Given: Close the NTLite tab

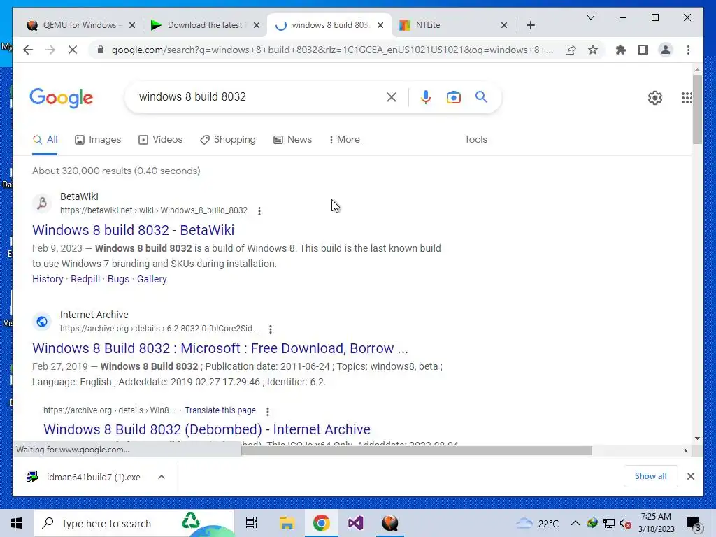Looking at the screenshot, I should 503,25.
